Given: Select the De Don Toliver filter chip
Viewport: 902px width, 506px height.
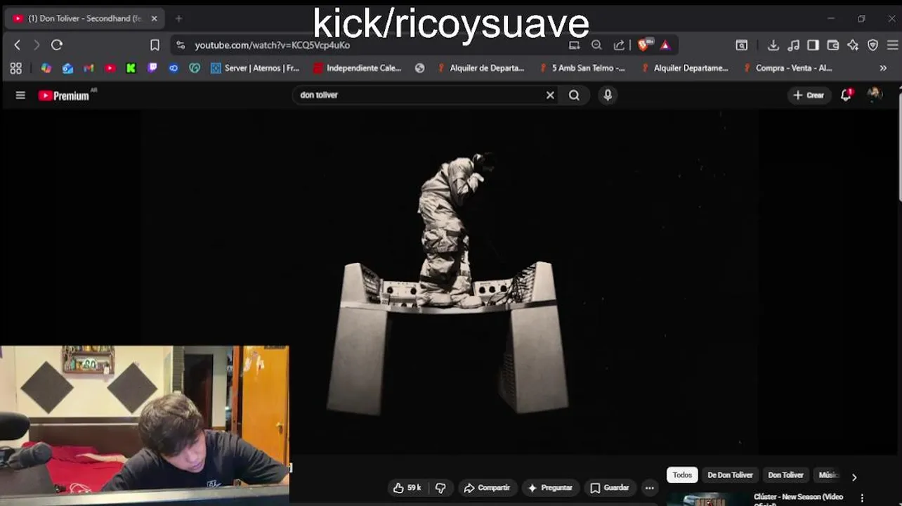Looking at the screenshot, I should click(731, 475).
